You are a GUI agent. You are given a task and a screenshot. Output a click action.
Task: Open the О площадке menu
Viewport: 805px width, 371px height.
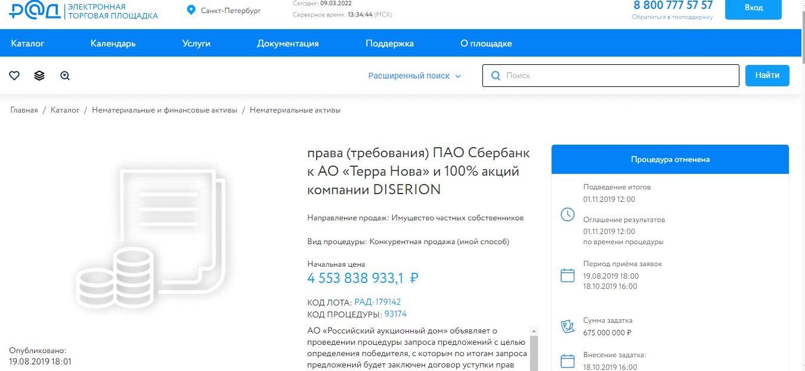(x=486, y=43)
